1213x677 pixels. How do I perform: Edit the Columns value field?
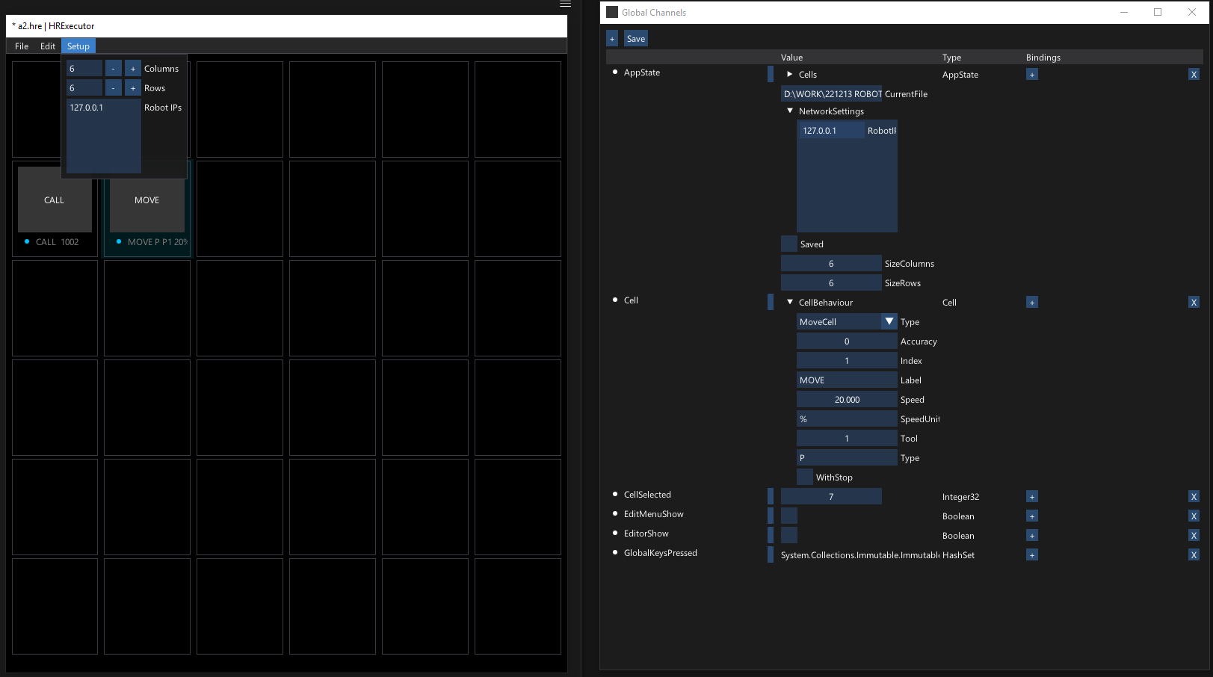84,68
